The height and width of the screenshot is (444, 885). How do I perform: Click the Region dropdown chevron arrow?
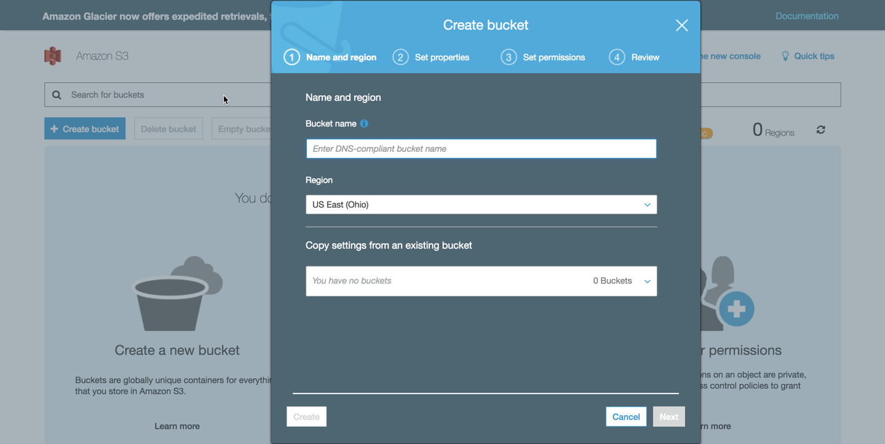click(x=647, y=204)
